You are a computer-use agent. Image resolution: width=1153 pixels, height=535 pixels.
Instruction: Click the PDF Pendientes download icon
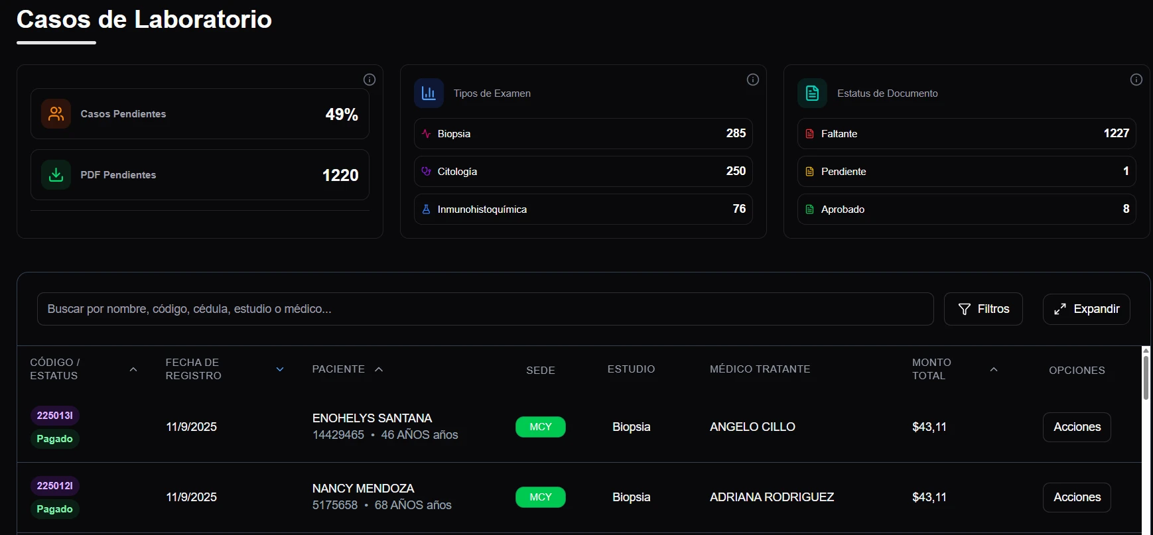click(56, 175)
